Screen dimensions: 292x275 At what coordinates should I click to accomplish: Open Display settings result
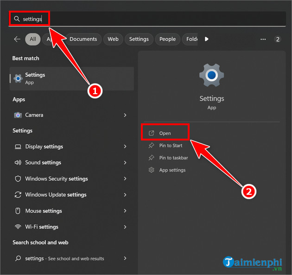pyautogui.click(x=72, y=147)
